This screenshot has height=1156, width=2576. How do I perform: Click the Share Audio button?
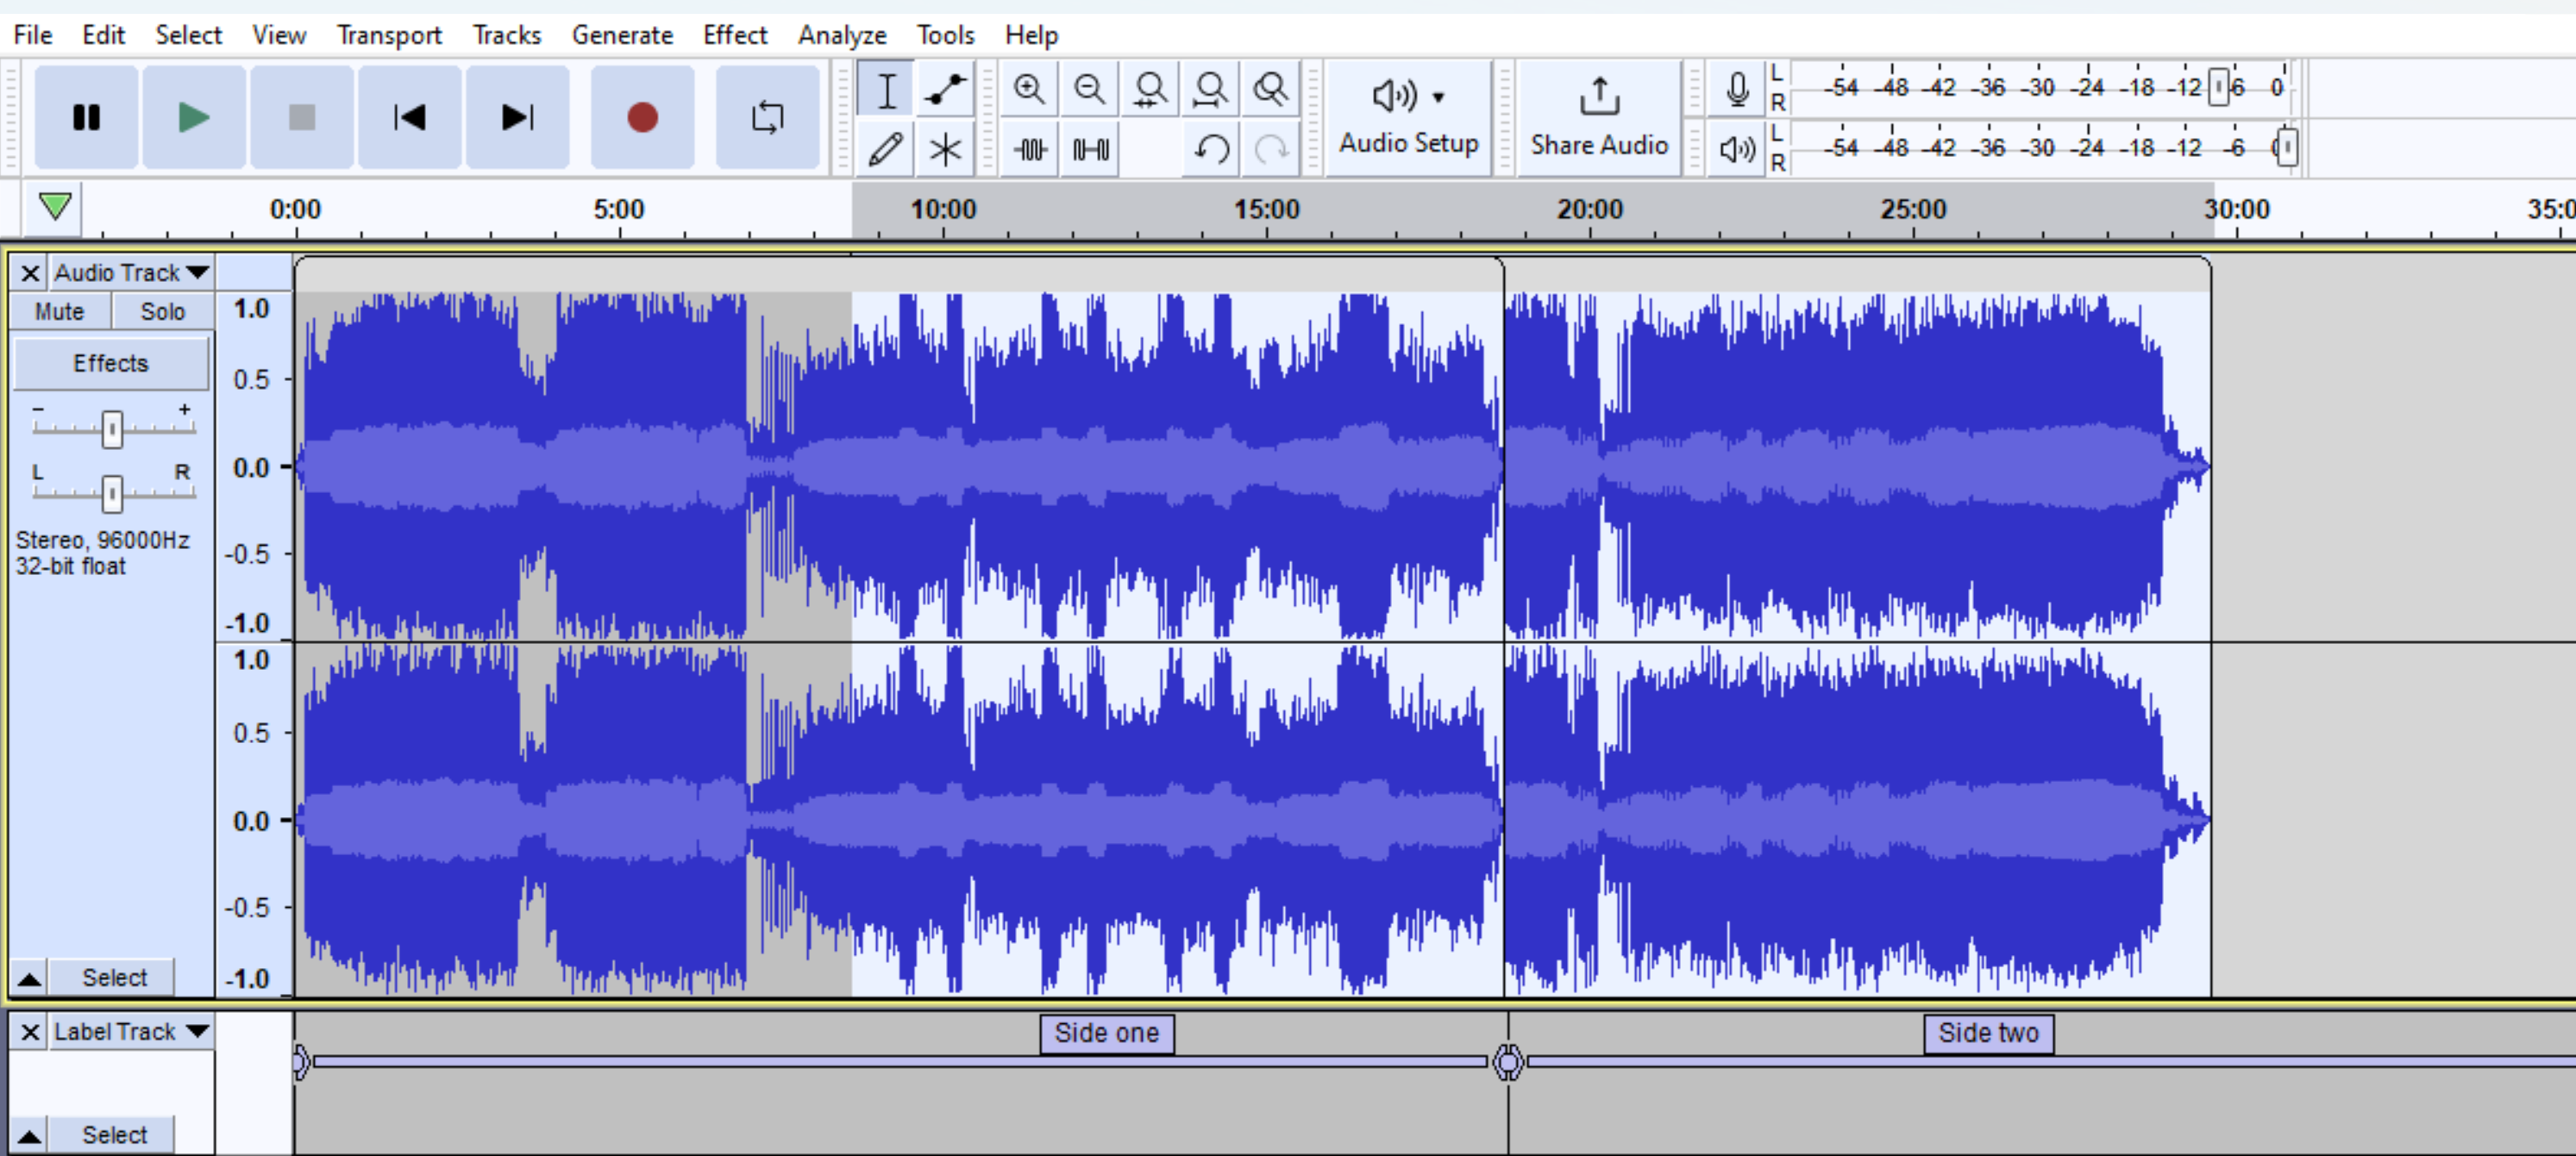click(x=1598, y=117)
